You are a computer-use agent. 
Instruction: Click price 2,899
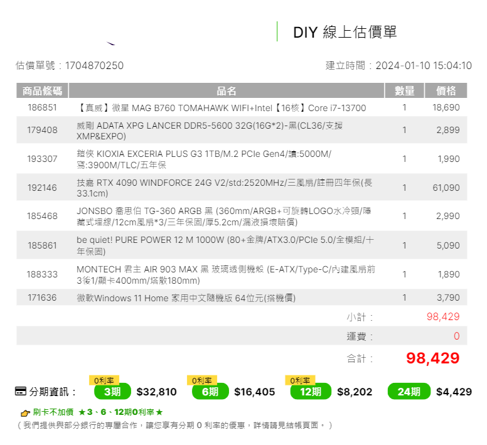448,130
